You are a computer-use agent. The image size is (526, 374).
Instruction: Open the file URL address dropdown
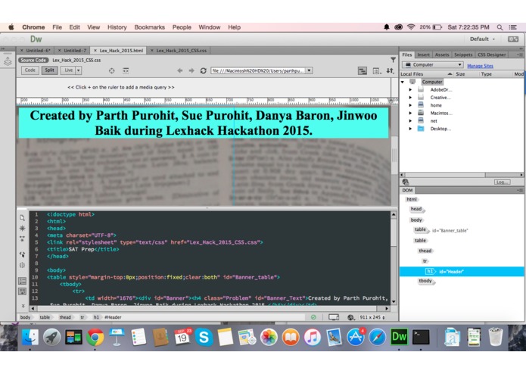[x=309, y=70]
